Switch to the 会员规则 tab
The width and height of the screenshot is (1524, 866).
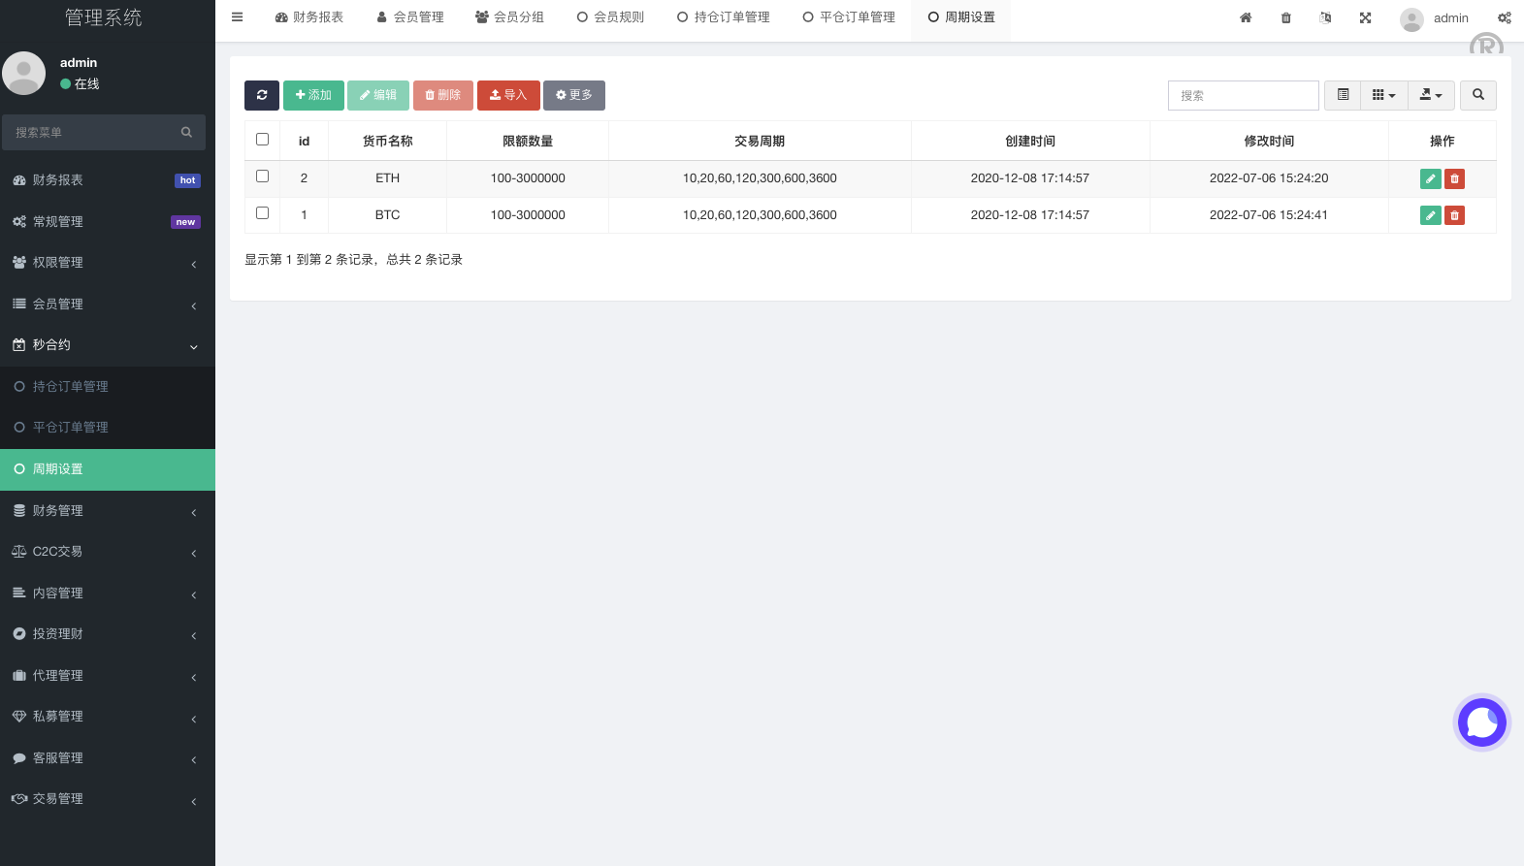[x=610, y=17]
